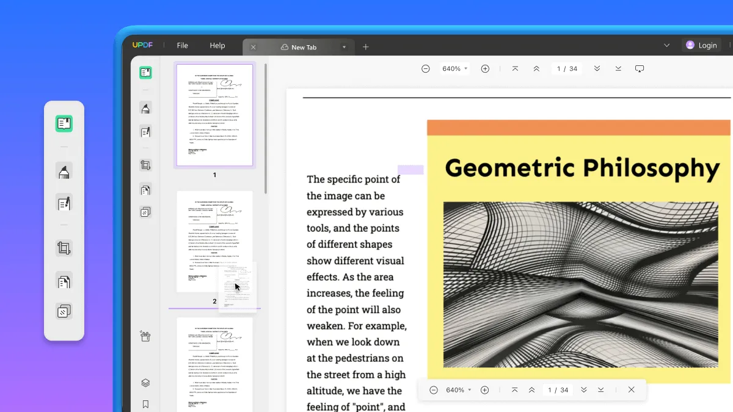Jump to first page from top toolbar
The height and width of the screenshot is (412, 733).
[x=515, y=69]
